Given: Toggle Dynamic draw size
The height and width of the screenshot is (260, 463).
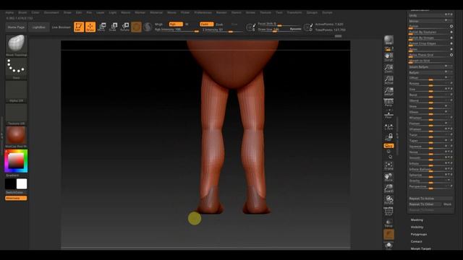Looking at the screenshot, I should tap(295, 29).
